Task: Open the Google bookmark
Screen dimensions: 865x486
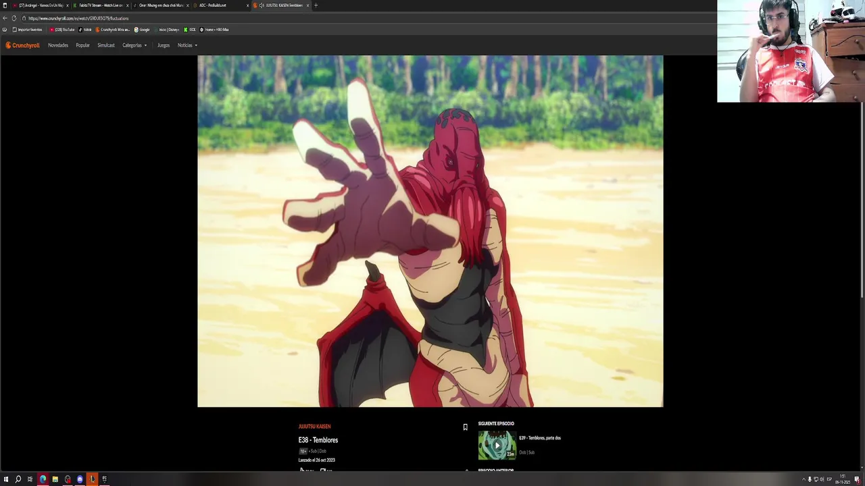Action: click(142, 30)
